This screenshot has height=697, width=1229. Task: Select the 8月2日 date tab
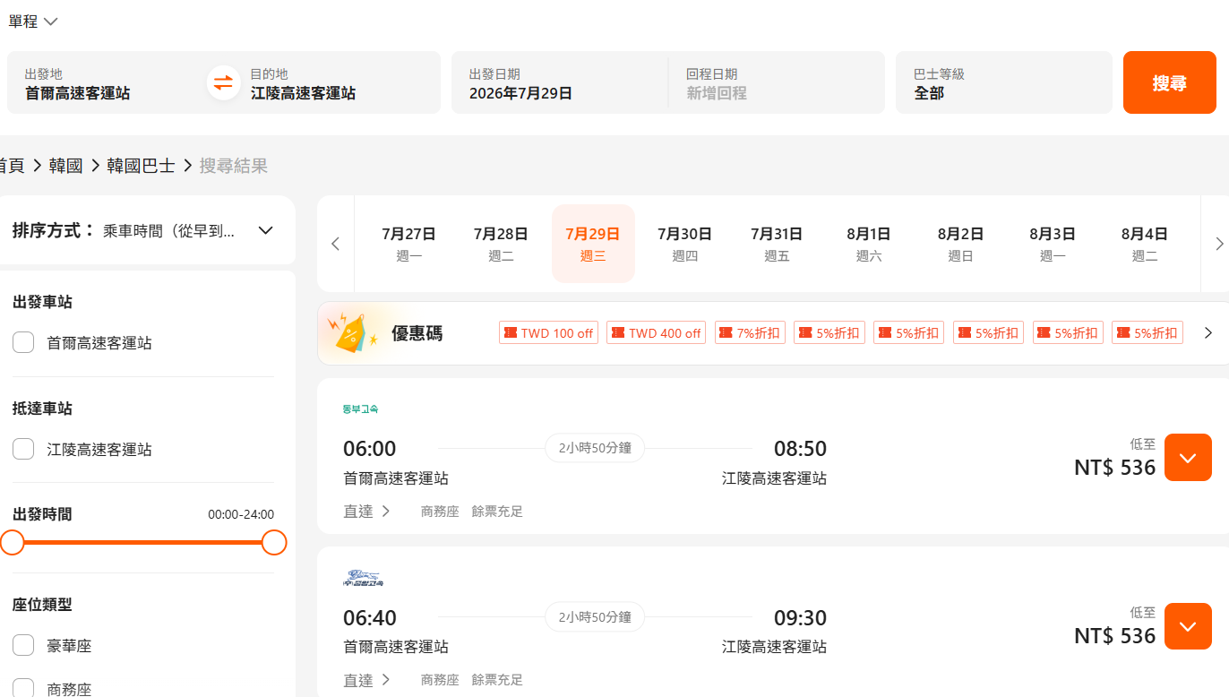point(961,244)
